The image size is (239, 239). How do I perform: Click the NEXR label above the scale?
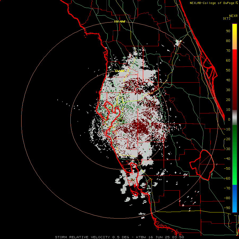coord(233,16)
